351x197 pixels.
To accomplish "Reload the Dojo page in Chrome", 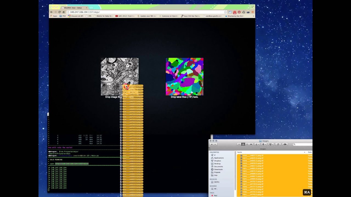I will coord(59,12).
